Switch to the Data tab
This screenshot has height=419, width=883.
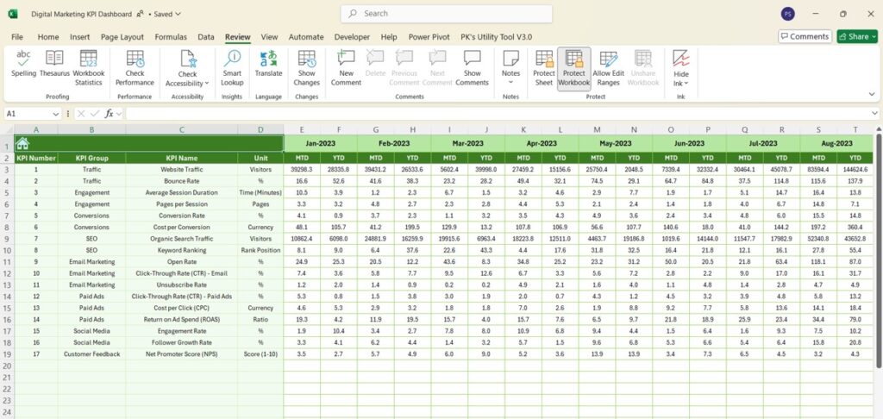(206, 36)
